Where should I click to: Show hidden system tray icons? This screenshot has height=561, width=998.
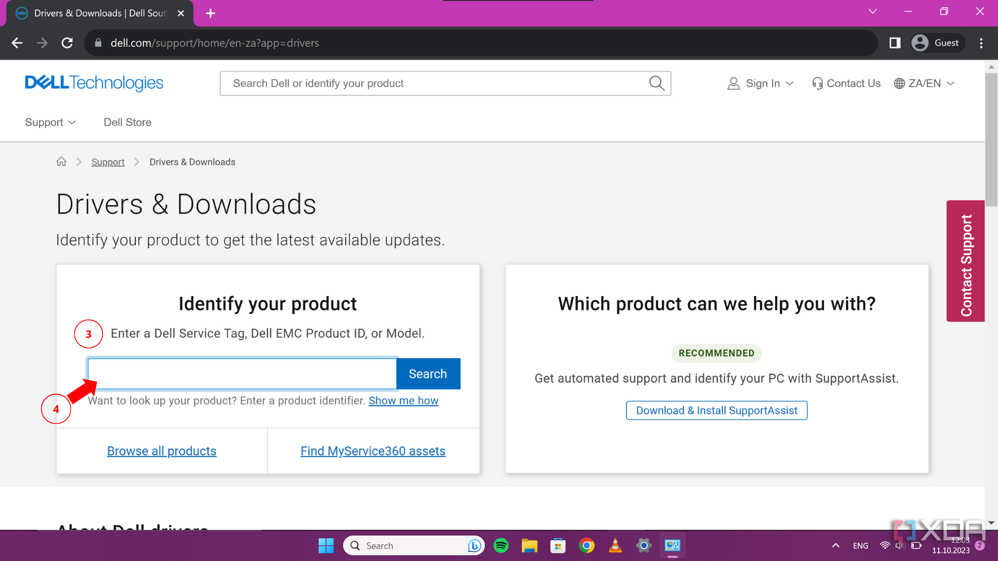835,545
